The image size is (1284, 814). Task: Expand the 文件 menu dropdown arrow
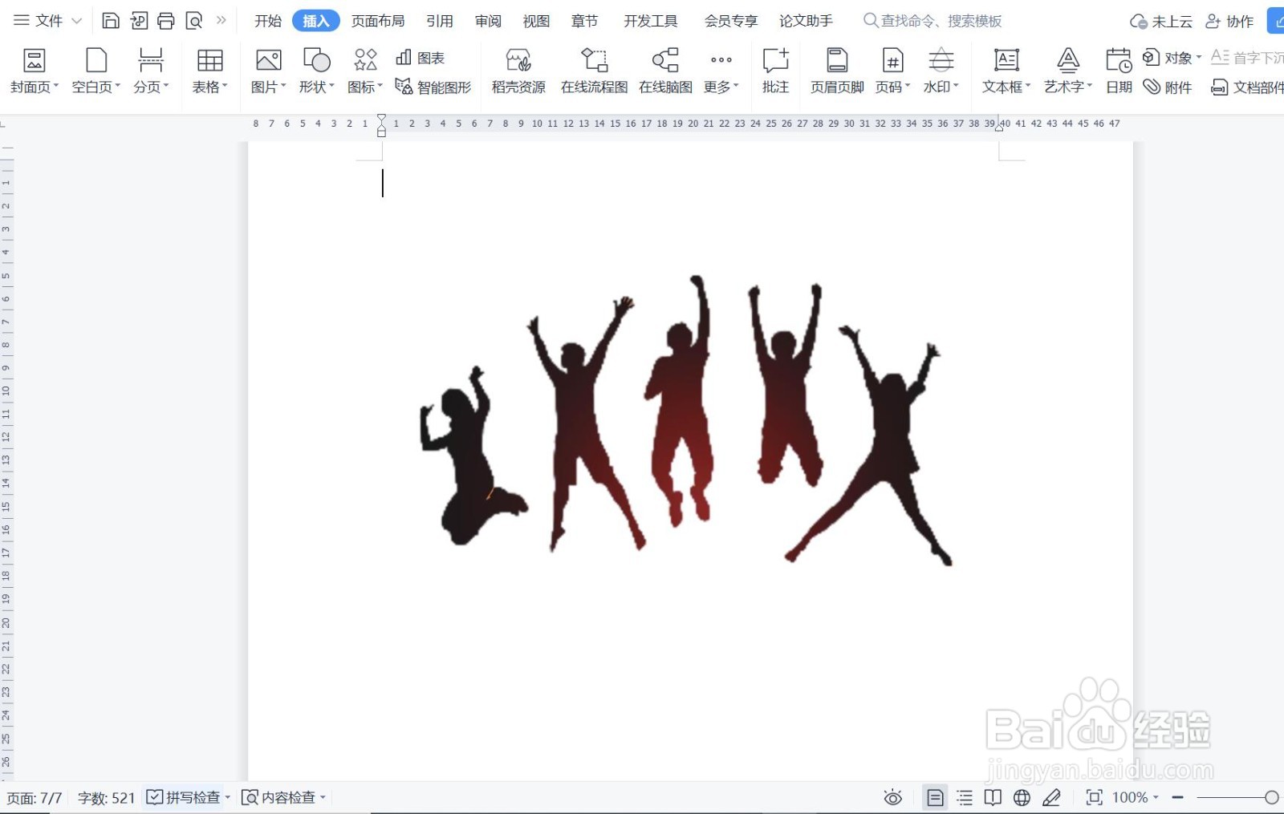(77, 21)
